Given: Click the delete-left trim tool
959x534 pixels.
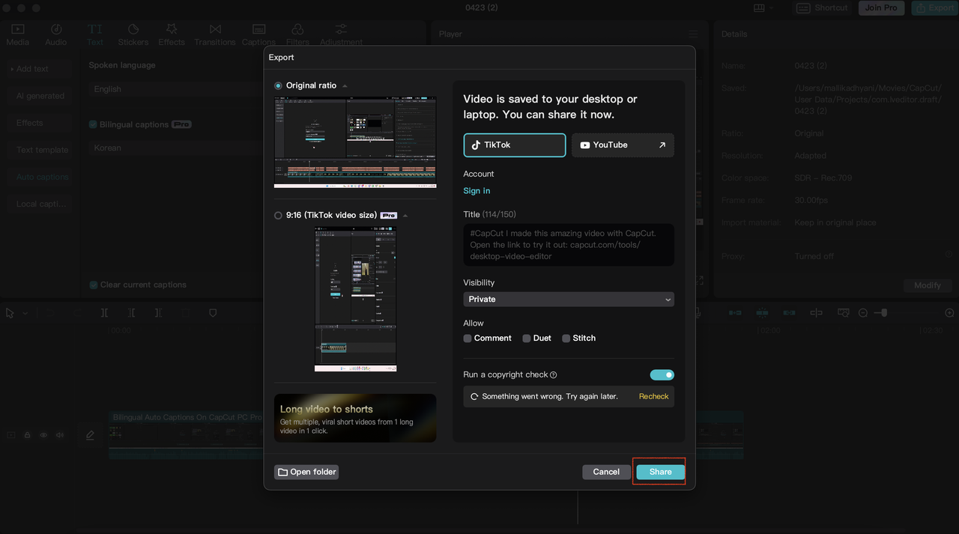Looking at the screenshot, I should pos(131,313).
